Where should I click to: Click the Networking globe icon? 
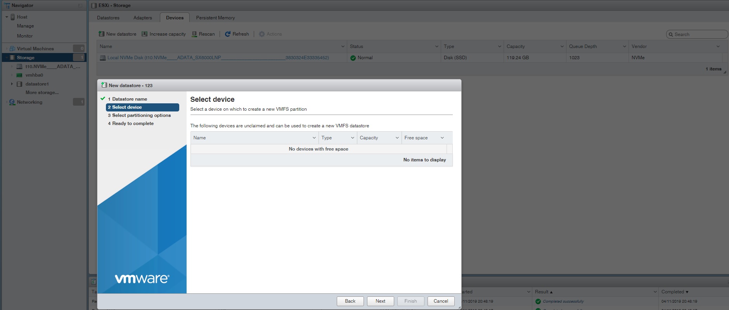[12, 102]
